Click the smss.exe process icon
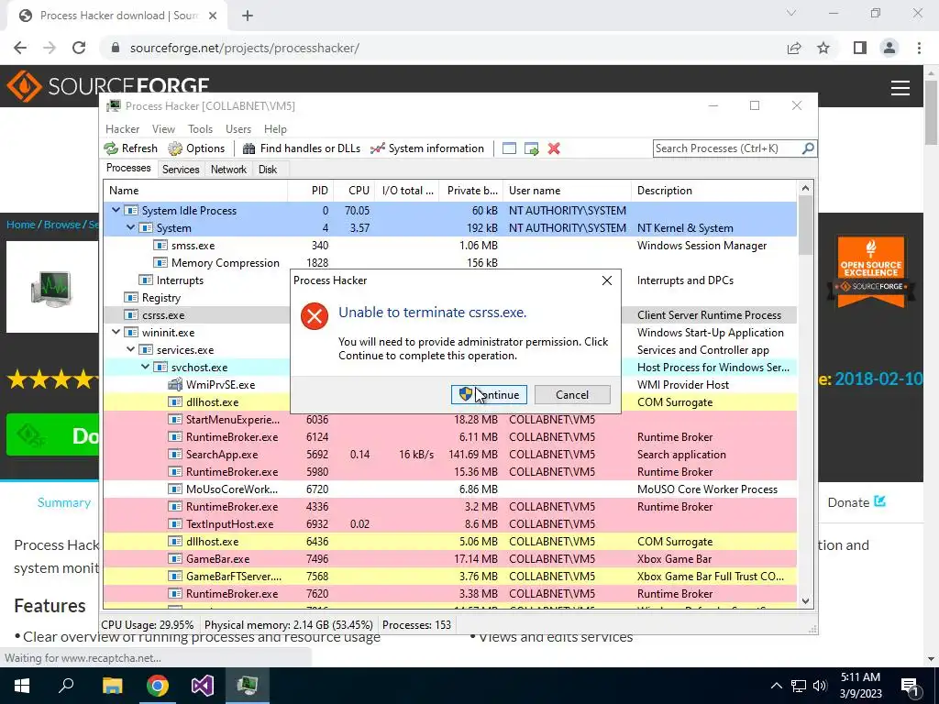 (x=160, y=246)
